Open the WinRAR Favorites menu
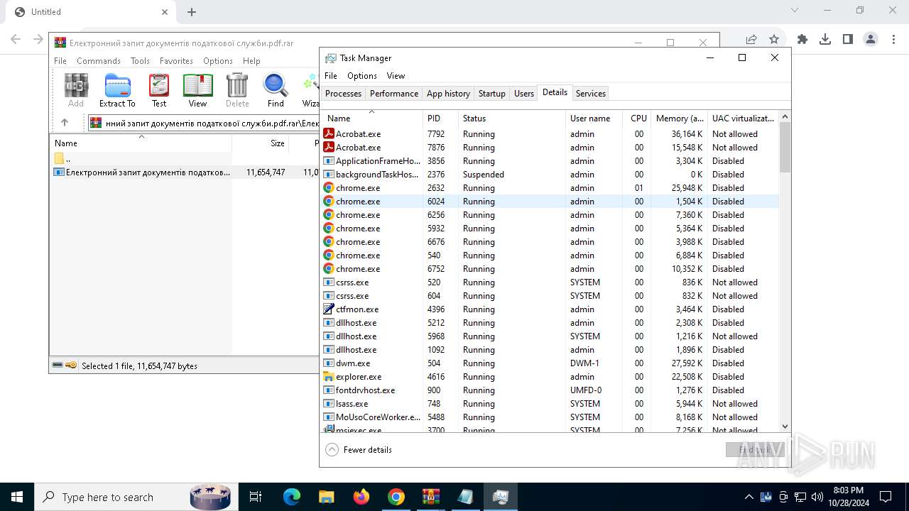This screenshot has height=511, width=909. pos(176,61)
